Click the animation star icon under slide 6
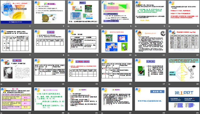This screenshot has width=200, height=114. coord(169,26)
